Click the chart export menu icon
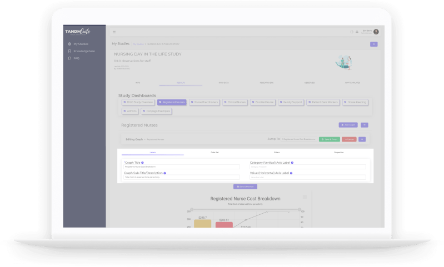The height and width of the screenshot is (267, 444). click(305, 197)
